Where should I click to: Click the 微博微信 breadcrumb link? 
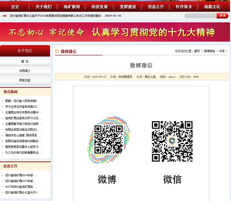coord(209,51)
